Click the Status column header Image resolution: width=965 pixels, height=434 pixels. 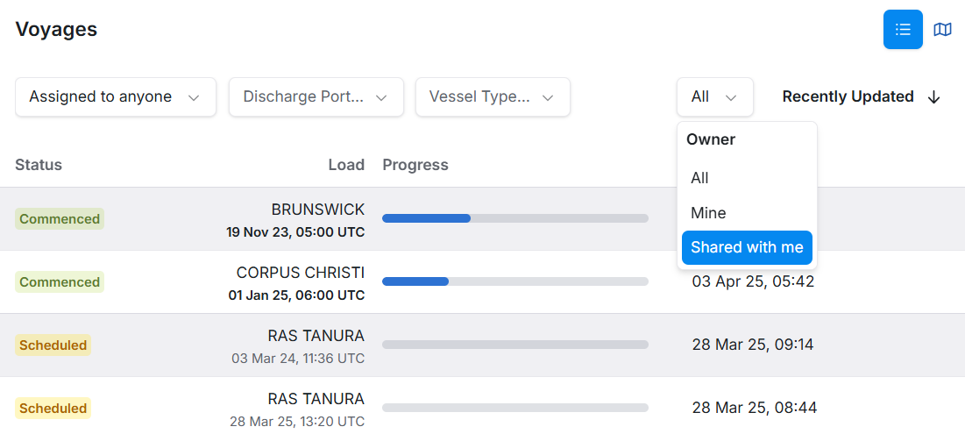39,165
